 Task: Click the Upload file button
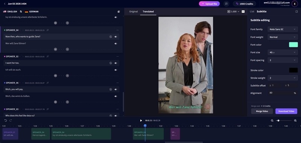pos(209,4)
